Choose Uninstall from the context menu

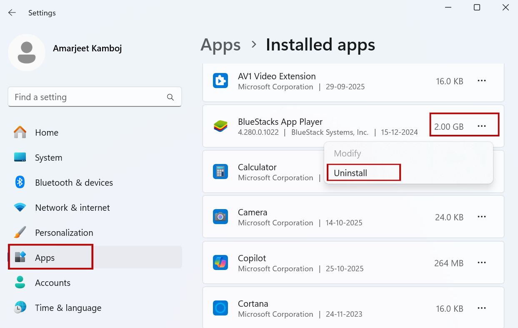coord(350,173)
